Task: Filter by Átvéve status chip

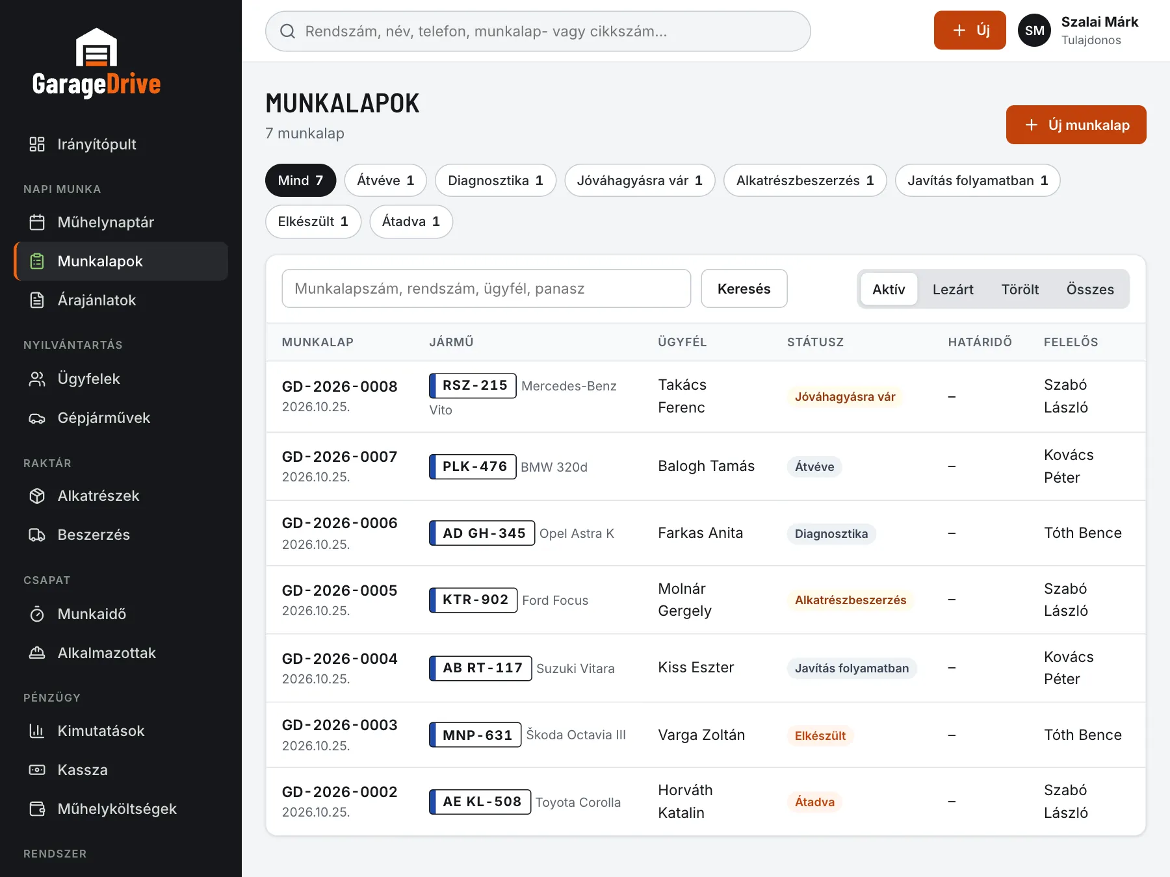Action: pyautogui.click(x=385, y=181)
